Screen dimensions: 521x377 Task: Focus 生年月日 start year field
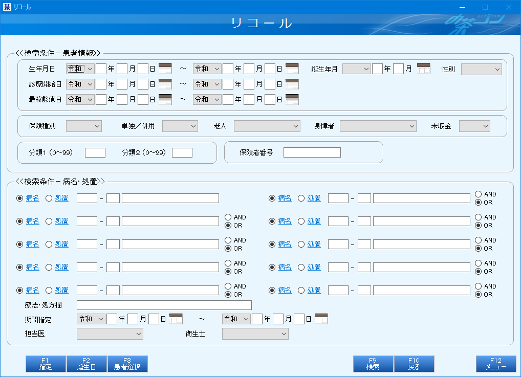(x=101, y=69)
